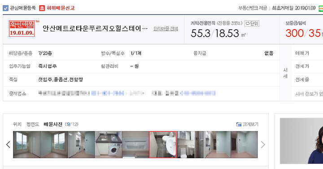Viewport: 323px width, 169px height.
Task: Toggle the 관심매물등록 checkbox
Action: point(5,8)
